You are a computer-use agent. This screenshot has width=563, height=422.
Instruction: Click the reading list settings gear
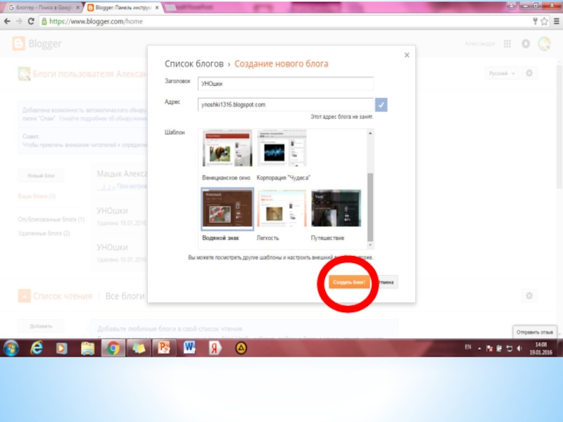point(529,295)
